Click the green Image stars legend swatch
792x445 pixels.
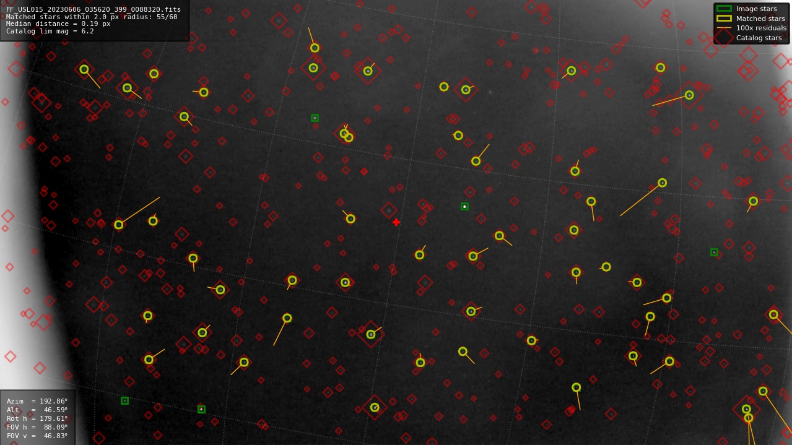click(x=724, y=9)
